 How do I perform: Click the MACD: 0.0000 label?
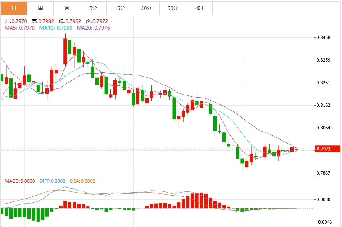point(20,181)
